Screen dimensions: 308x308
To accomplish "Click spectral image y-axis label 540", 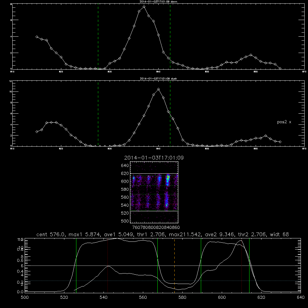I will 125,205.
